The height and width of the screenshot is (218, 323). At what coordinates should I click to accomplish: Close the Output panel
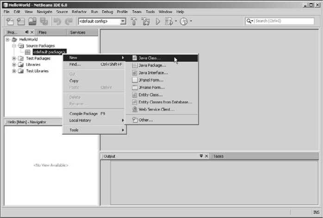coord(206,156)
